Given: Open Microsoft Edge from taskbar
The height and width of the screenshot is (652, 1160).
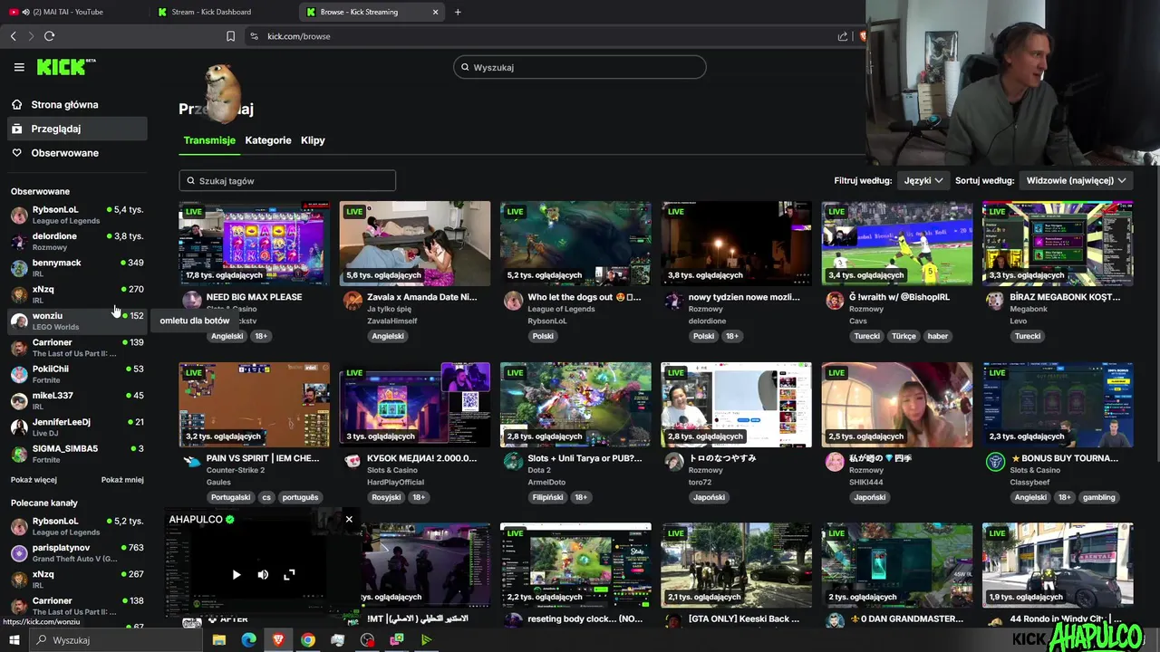Looking at the screenshot, I should click(x=248, y=640).
